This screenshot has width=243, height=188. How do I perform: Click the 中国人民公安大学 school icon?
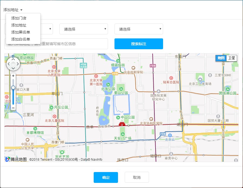[28, 140]
